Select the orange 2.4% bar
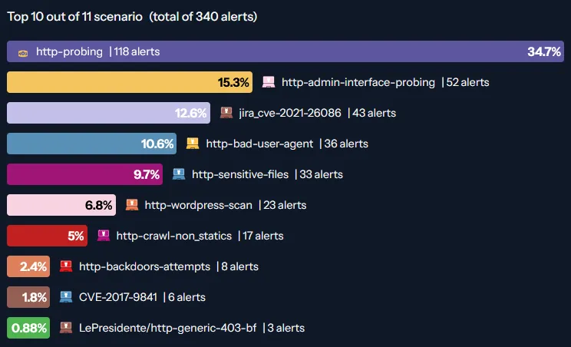571x347 pixels. (x=28, y=266)
